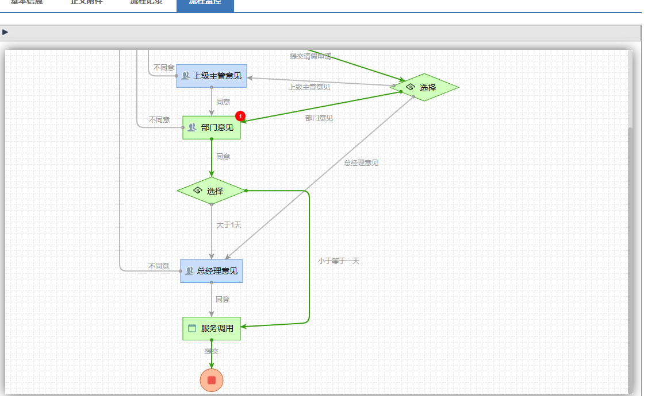Click the 提交 label above end node

click(212, 351)
